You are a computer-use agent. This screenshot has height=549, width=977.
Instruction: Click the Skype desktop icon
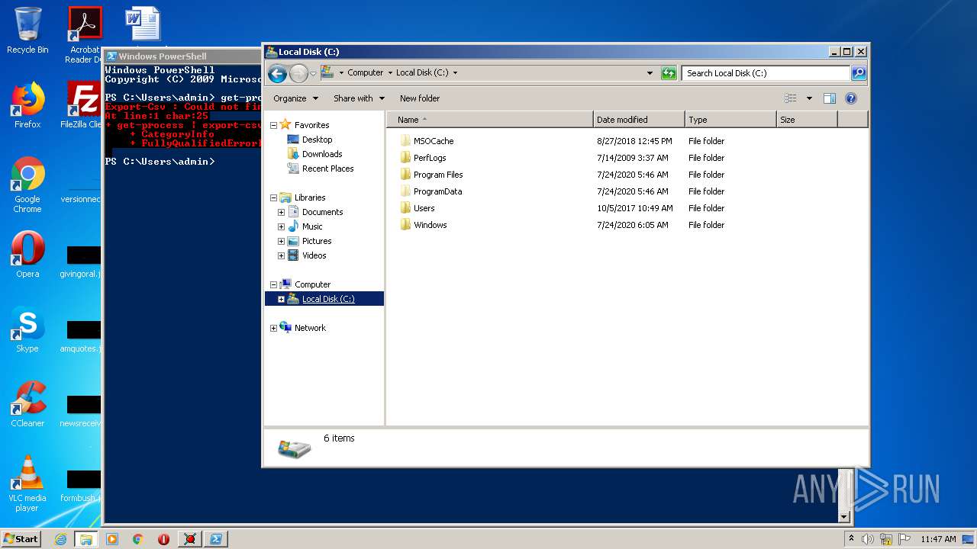(27, 329)
